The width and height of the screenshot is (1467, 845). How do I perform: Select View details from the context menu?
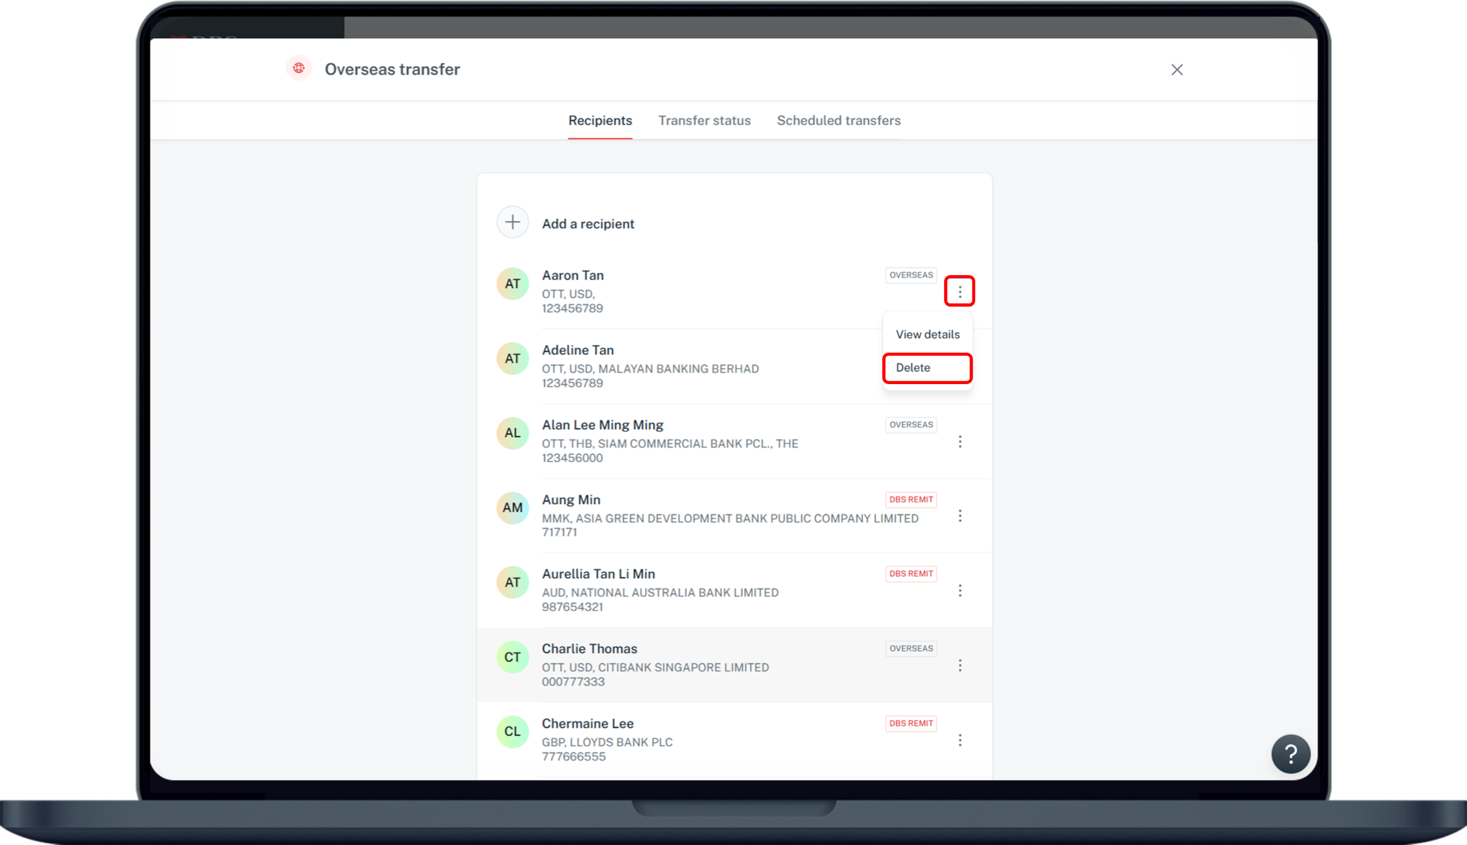(x=927, y=333)
